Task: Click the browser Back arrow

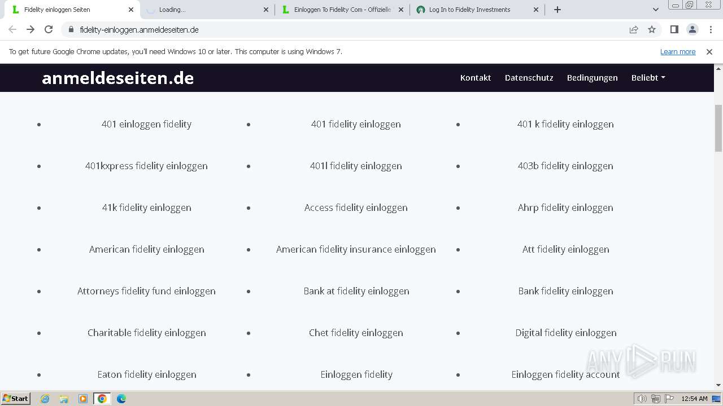Action: point(12,29)
